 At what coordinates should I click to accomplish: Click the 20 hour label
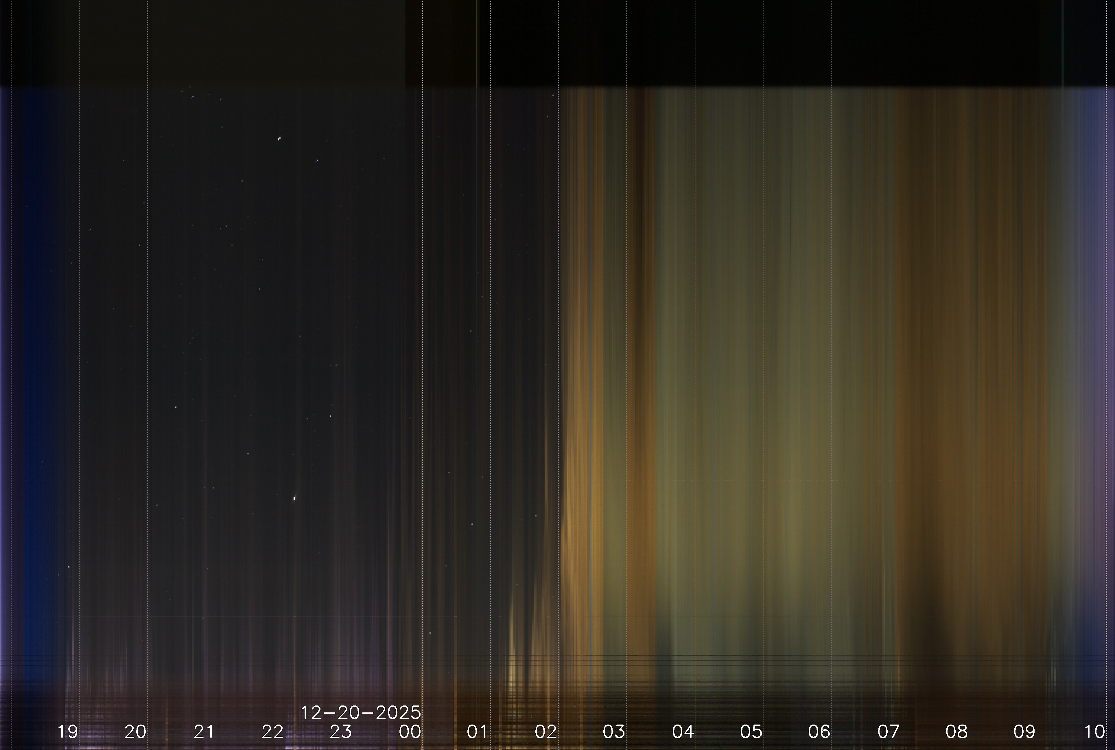(x=135, y=732)
